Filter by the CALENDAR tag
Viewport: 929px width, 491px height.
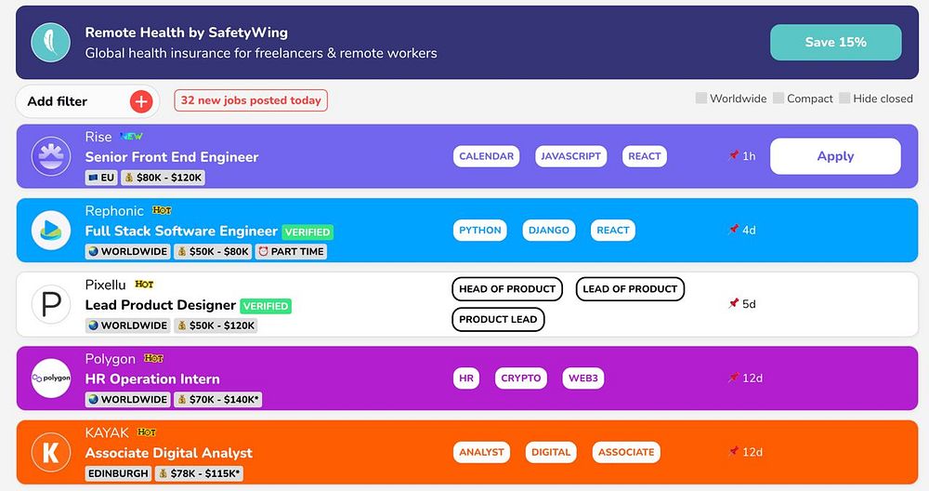pos(487,156)
